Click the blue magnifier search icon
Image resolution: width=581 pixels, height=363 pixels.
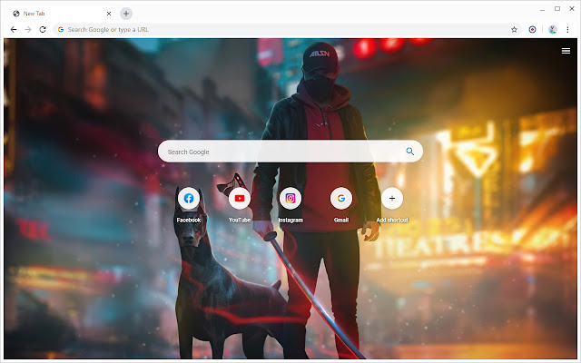click(x=409, y=152)
